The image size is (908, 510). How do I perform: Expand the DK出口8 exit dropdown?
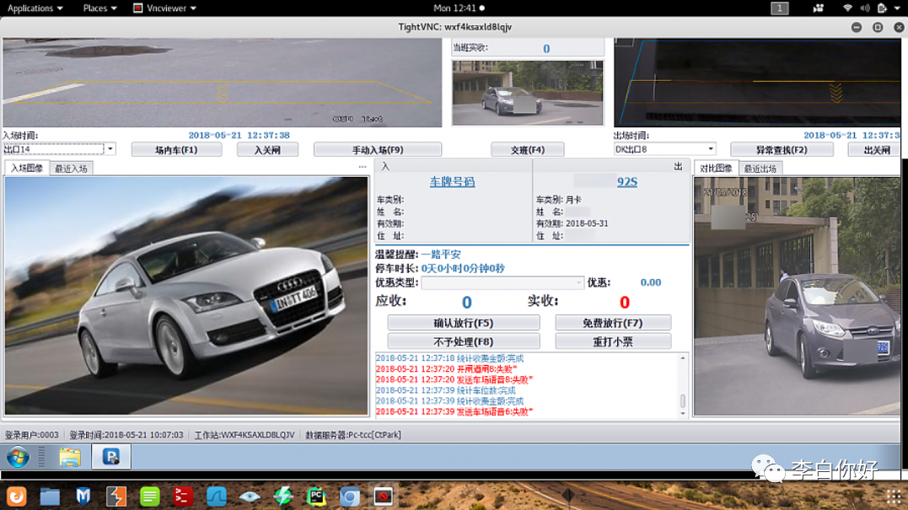tap(711, 148)
